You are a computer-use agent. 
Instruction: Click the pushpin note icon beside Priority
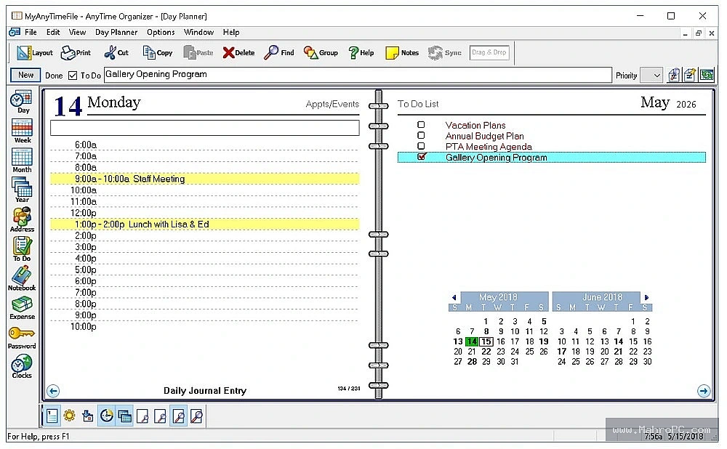coord(690,75)
